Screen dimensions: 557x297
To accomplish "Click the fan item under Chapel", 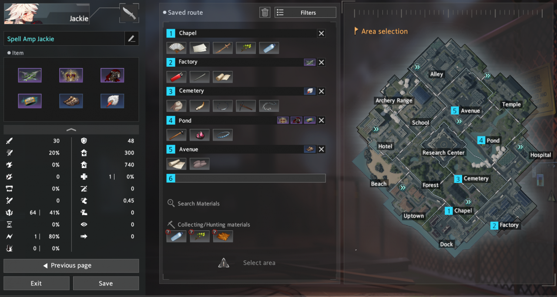I will pos(176,48).
